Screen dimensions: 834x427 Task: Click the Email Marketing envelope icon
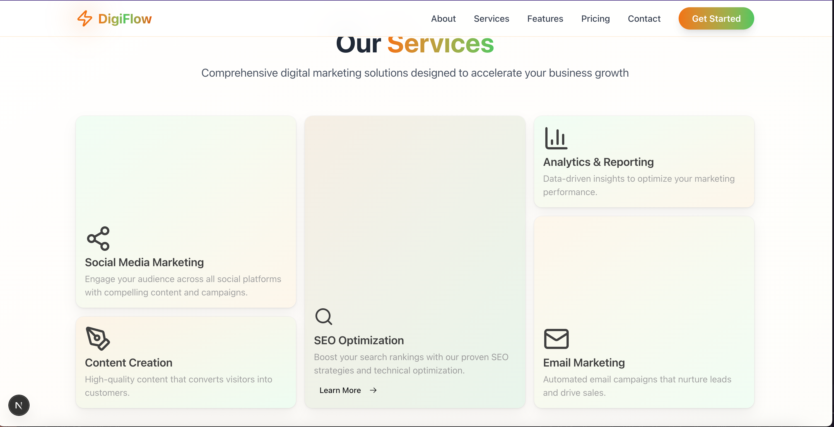tap(556, 339)
